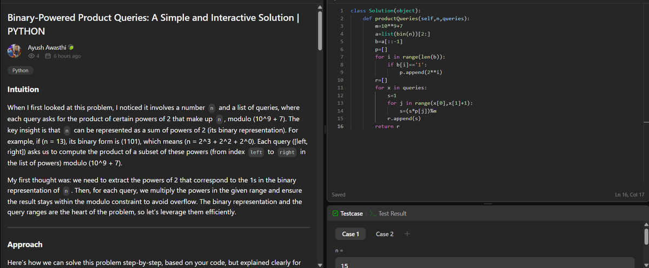Image resolution: width=649 pixels, height=268 pixels.
Task: Click code line 'class Solution(object):'
Action: pos(387,10)
